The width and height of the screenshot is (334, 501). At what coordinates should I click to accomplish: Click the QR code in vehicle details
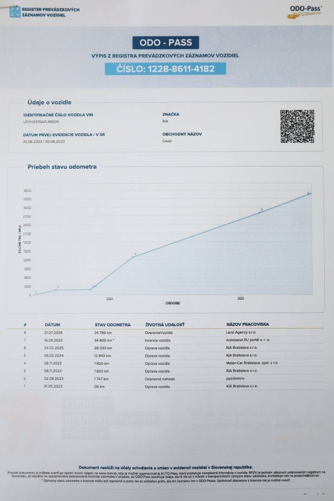(x=297, y=126)
